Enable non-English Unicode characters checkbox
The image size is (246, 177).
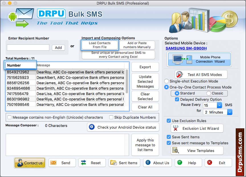point(9,117)
